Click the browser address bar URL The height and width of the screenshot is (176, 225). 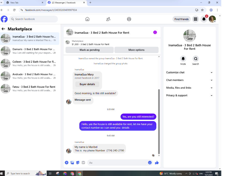(51, 10)
